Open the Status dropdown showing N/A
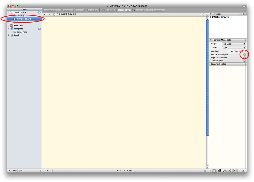Image resolution: width=254 pixels, height=182 pixels. 234,48
